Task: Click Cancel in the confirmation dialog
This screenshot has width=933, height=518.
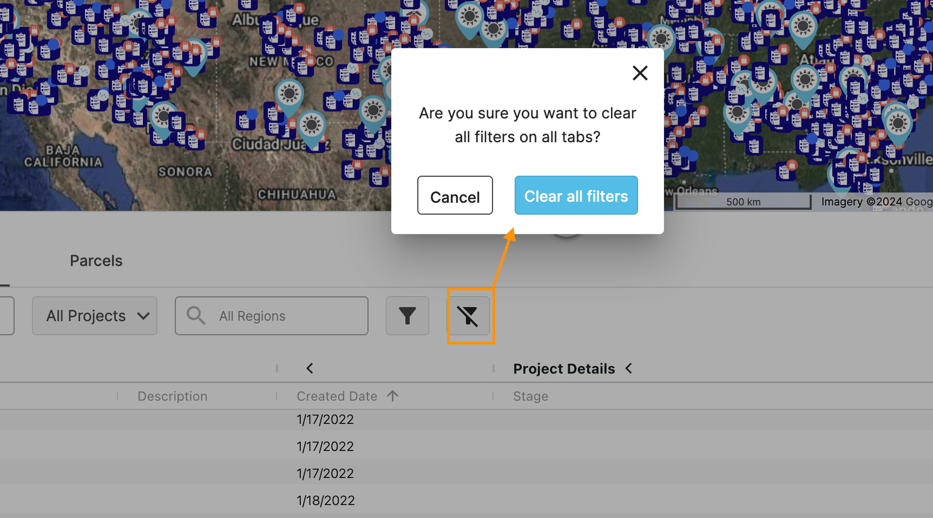Action: click(x=454, y=196)
